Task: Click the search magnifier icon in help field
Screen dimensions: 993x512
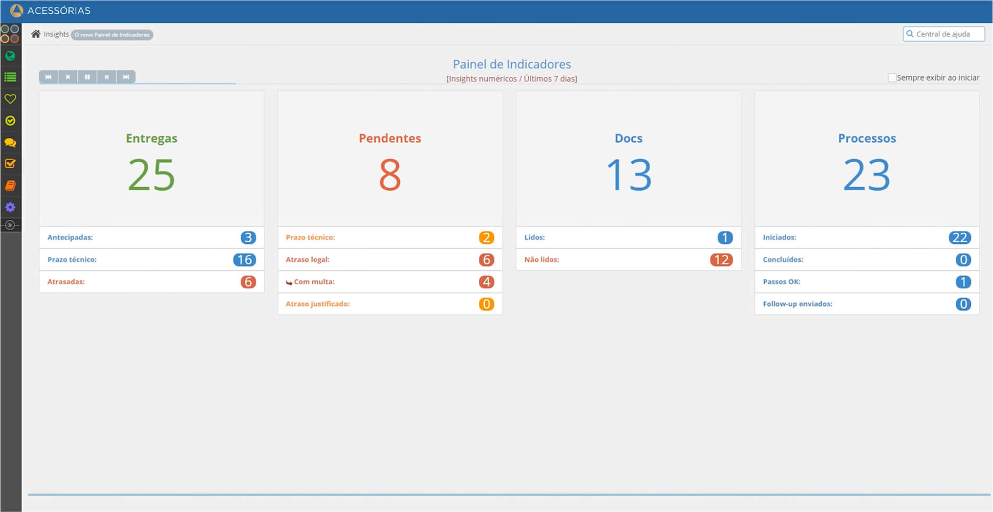Action: click(910, 34)
